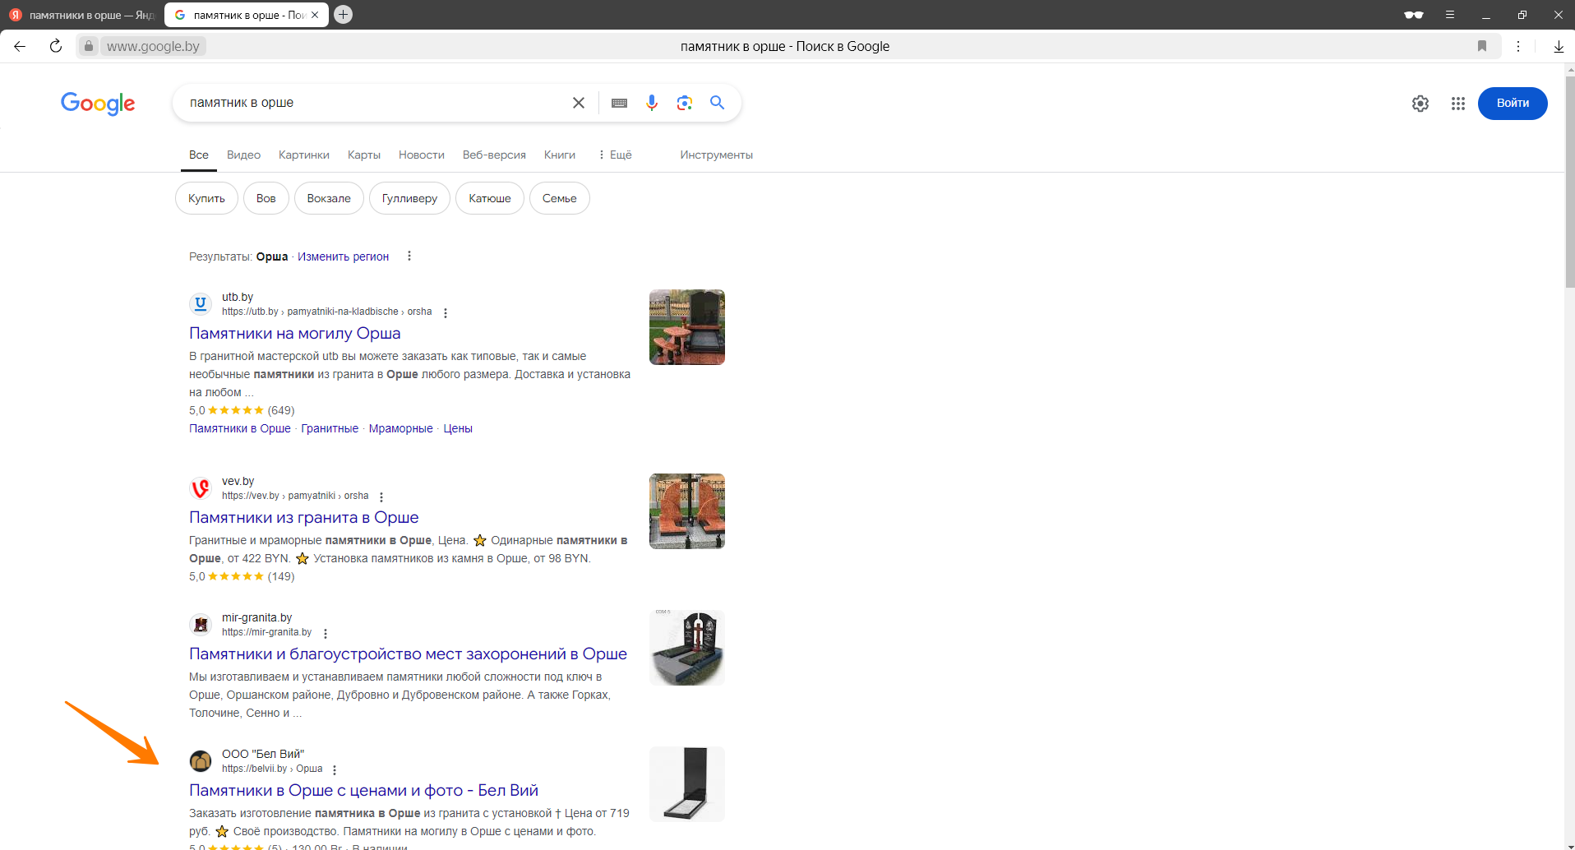Open the Гранитные sitelink
Screen dimensions: 1575x850
point(330,428)
